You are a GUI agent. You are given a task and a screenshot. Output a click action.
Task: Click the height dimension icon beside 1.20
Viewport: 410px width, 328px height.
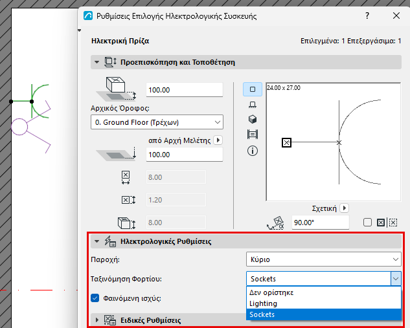point(128,200)
